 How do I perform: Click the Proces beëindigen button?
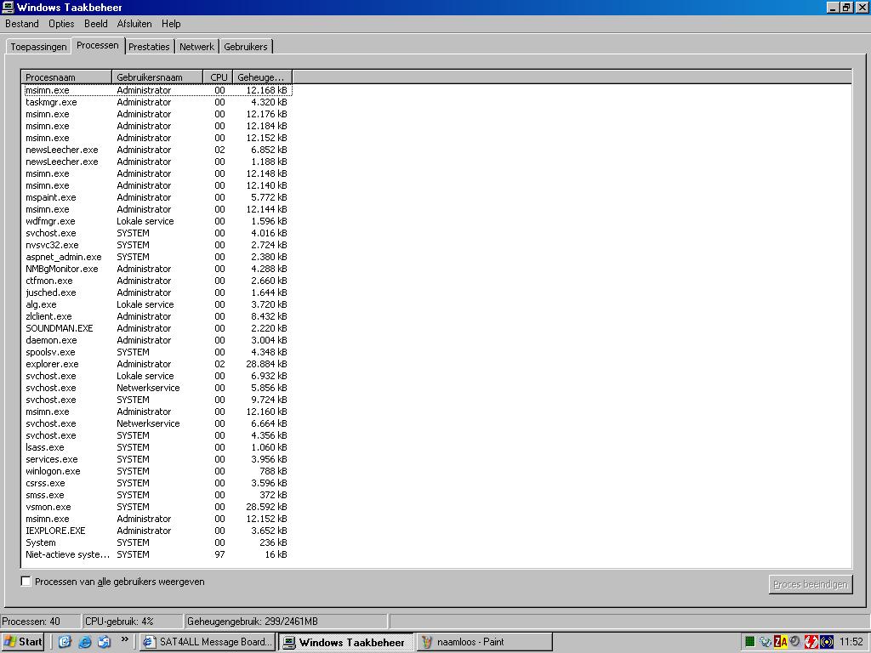pyautogui.click(x=811, y=584)
